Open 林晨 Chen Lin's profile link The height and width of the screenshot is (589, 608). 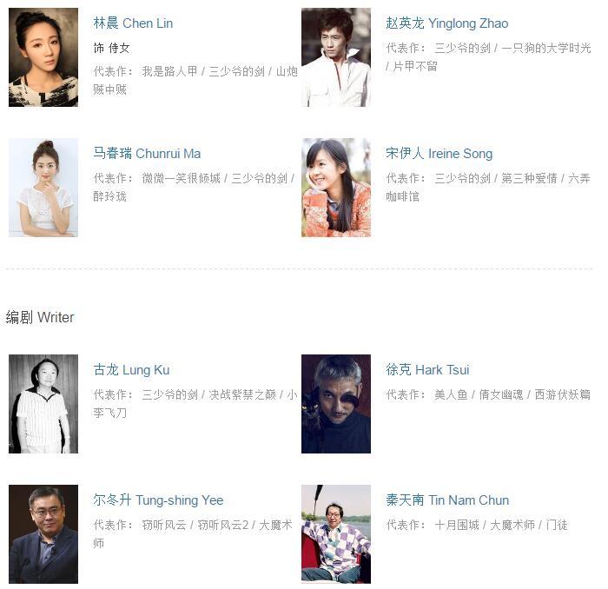[133, 23]
